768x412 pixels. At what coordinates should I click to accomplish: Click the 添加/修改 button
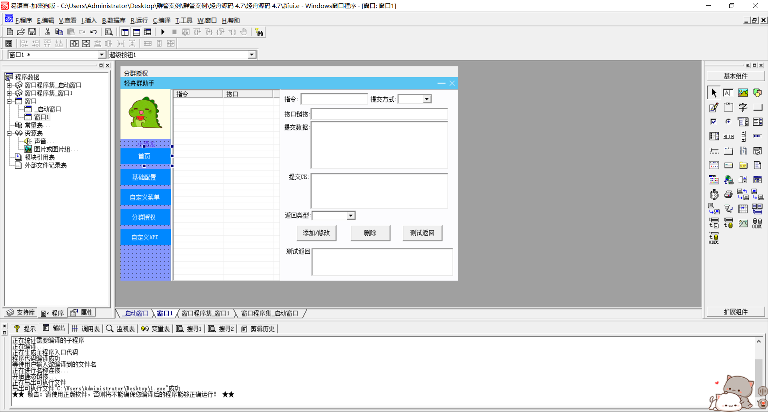coord(316,233)
